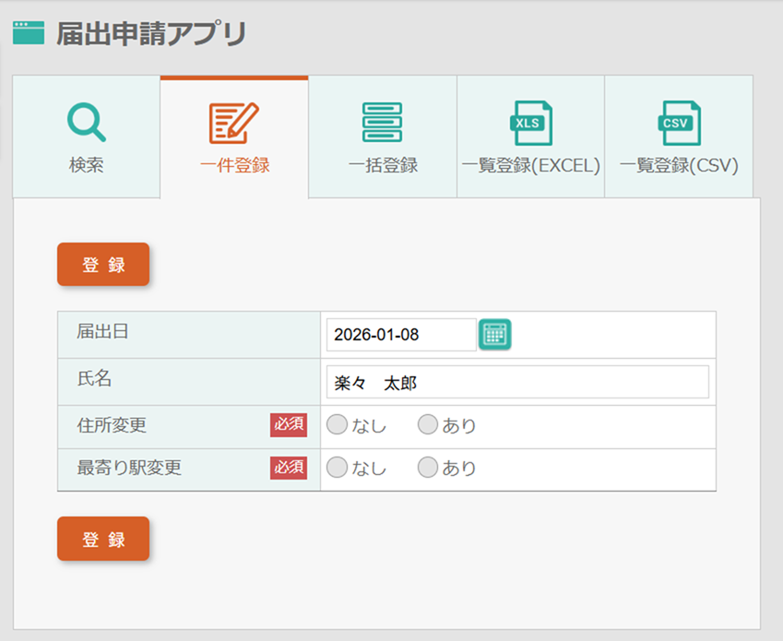Click the XLS file icon
This screenshot has width=783, height=641.
530,123
